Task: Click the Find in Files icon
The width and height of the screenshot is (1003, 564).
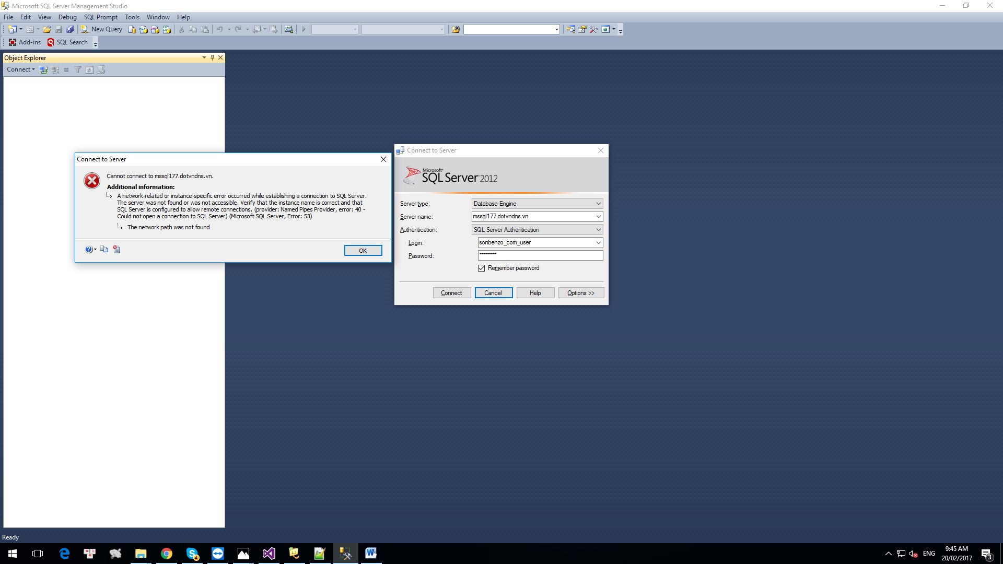Action: 456,29
